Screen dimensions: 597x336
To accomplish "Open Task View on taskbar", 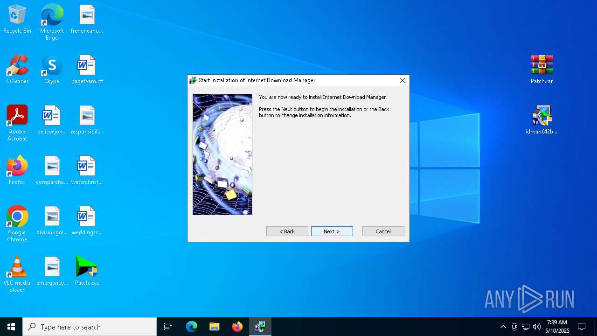I will tap(168, 327).
